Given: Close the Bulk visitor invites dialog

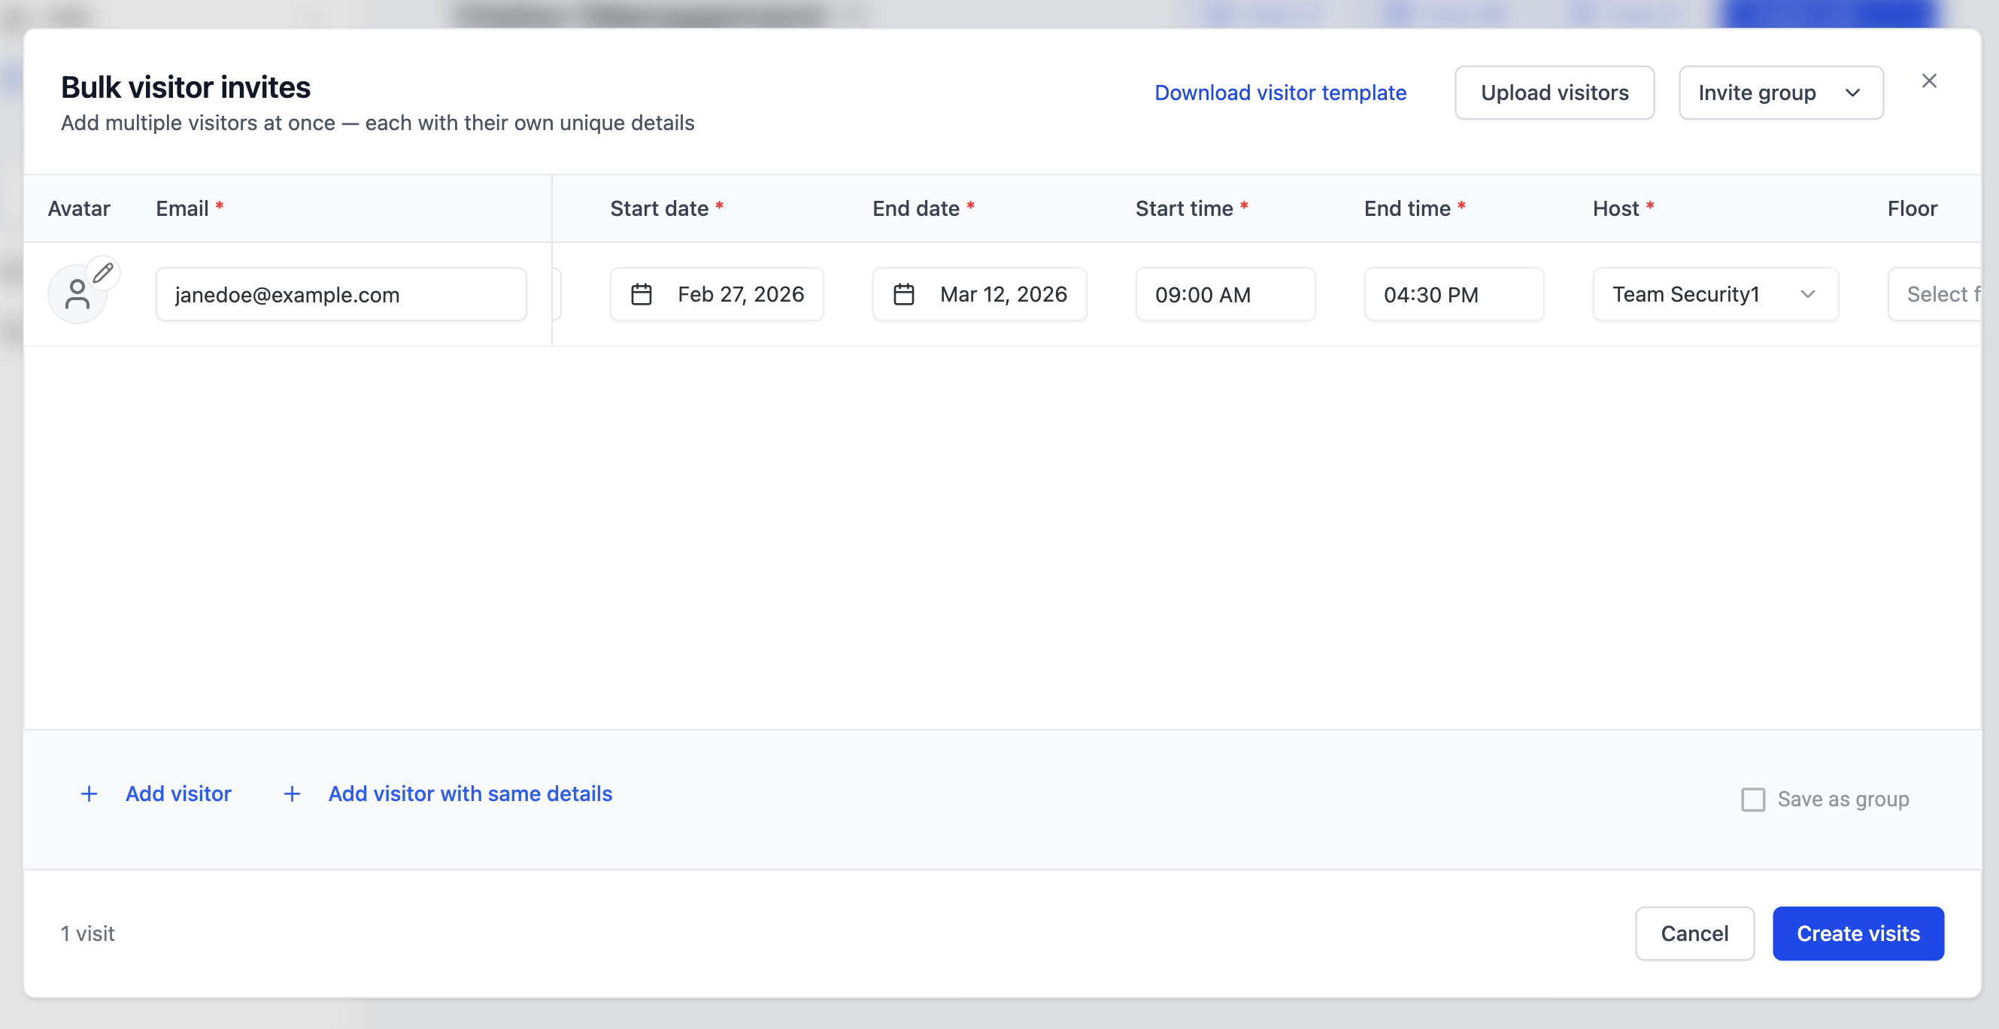Looking at the screenshot, I should click(x=1928, y=80).
